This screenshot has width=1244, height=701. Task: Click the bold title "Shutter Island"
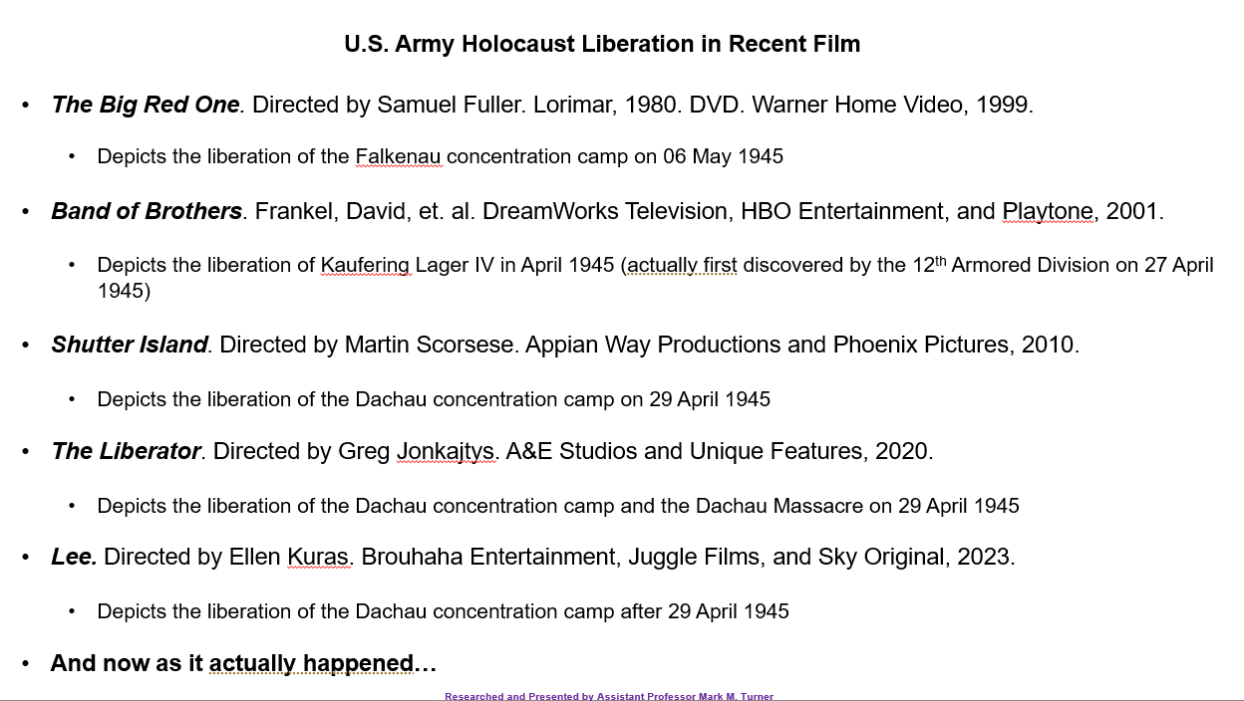(130, 345)
